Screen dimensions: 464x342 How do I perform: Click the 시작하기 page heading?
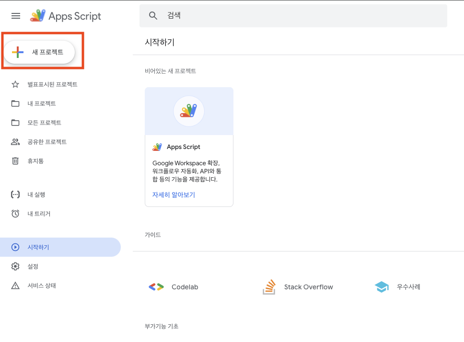[160, 42]
